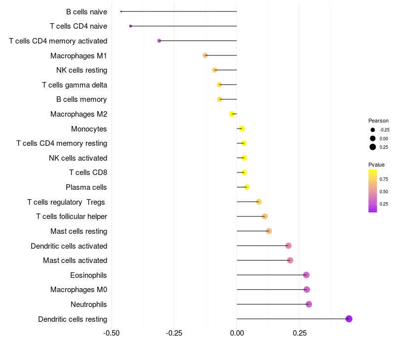
Task: Click the Mast cells activated dot
Action: pyautogui.click(x=290, y=260)
